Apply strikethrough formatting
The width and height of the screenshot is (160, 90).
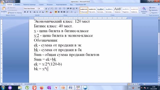pyautogui.click(x=34, y=12)
